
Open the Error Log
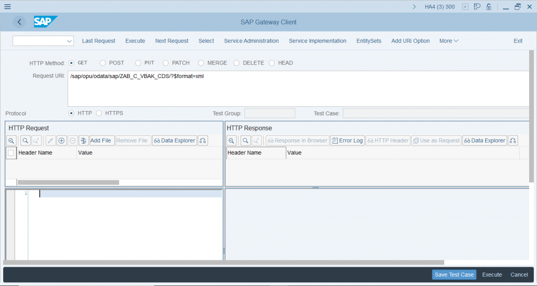click(347, 140)
